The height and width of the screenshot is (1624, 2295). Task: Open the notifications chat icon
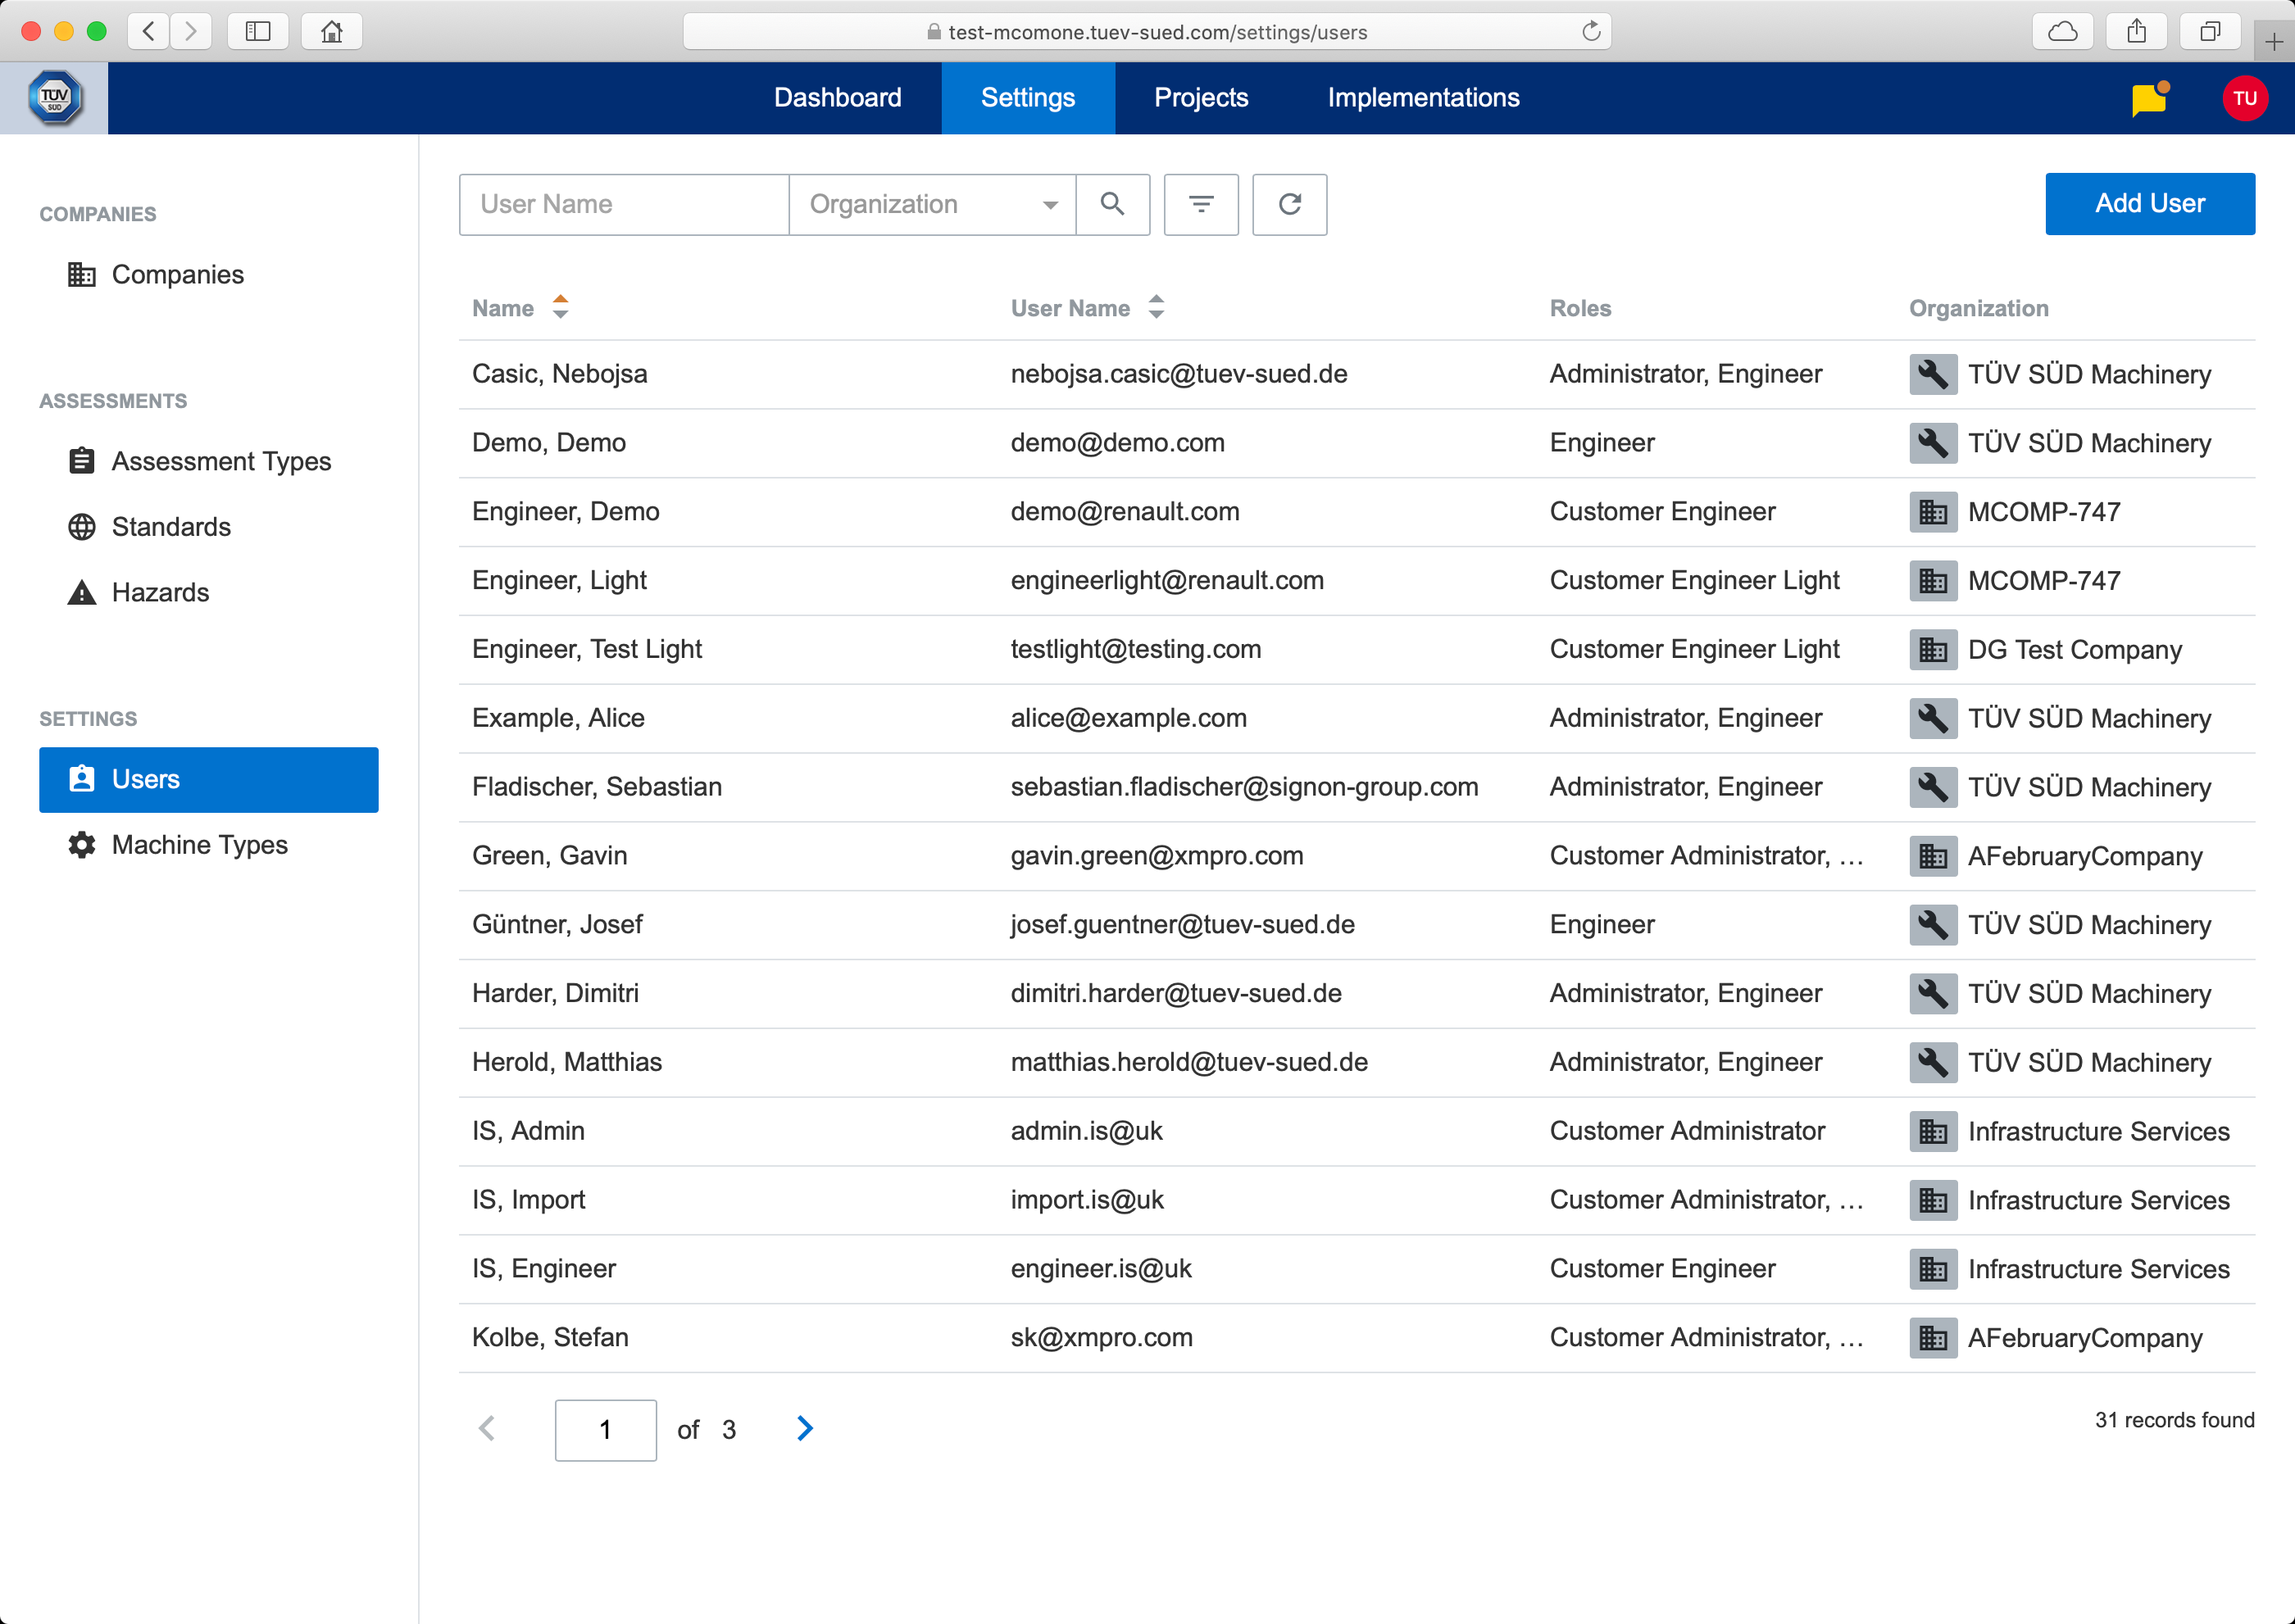(x=2148, y=98)
